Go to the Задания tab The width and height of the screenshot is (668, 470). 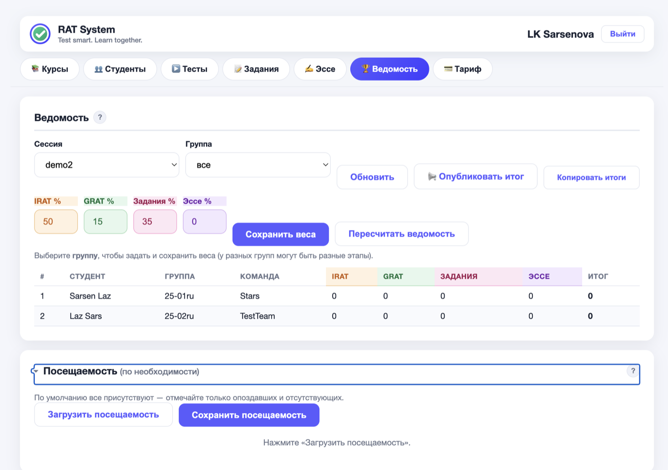[256, 69]
